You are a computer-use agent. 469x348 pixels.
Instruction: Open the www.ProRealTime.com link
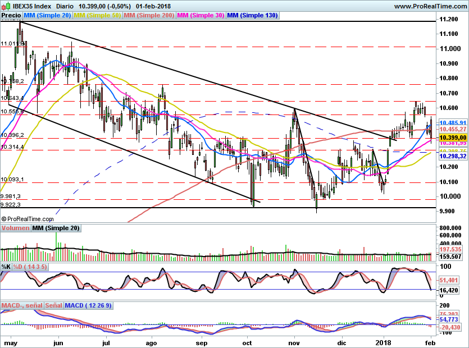pos(430,6)
